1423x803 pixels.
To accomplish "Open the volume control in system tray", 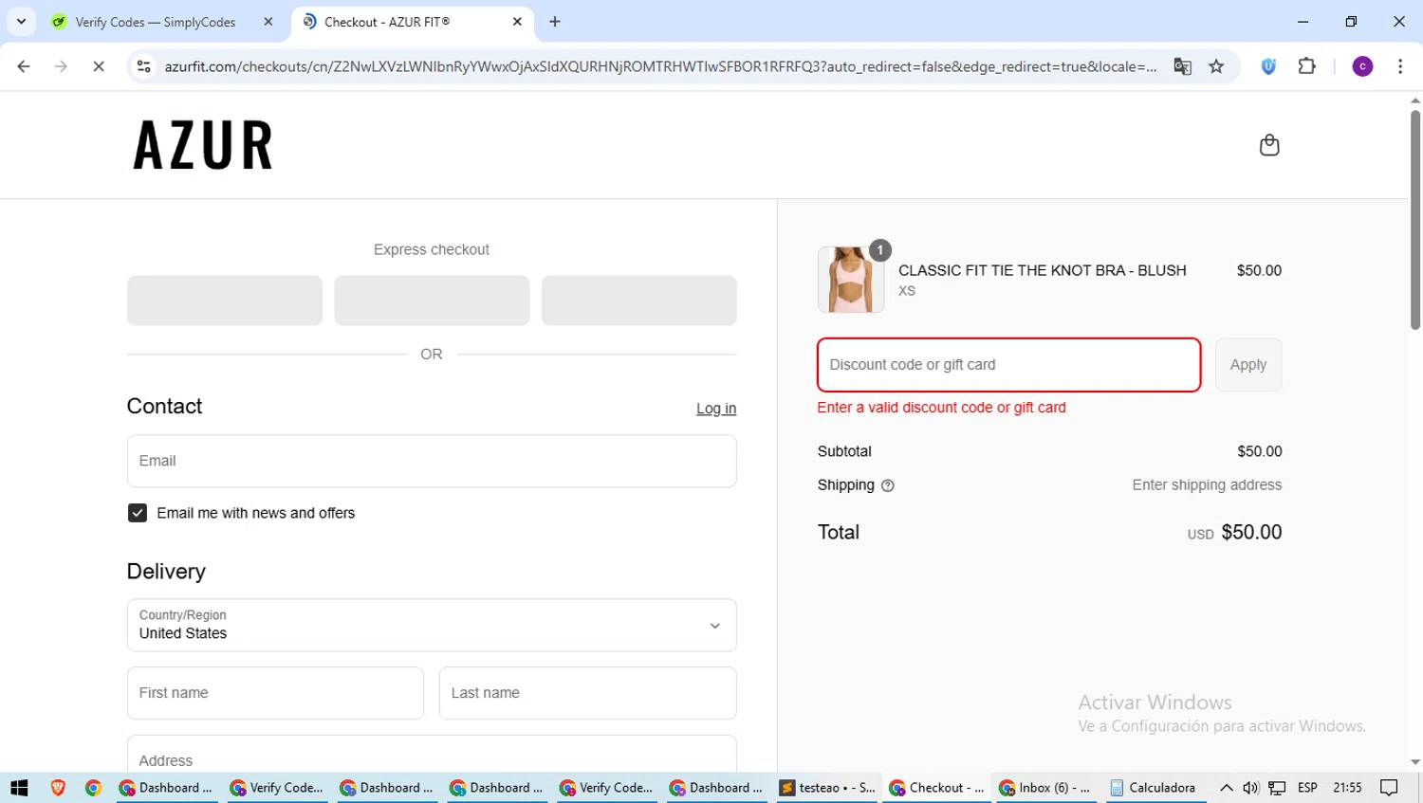I will click(x=1250, y=788).
